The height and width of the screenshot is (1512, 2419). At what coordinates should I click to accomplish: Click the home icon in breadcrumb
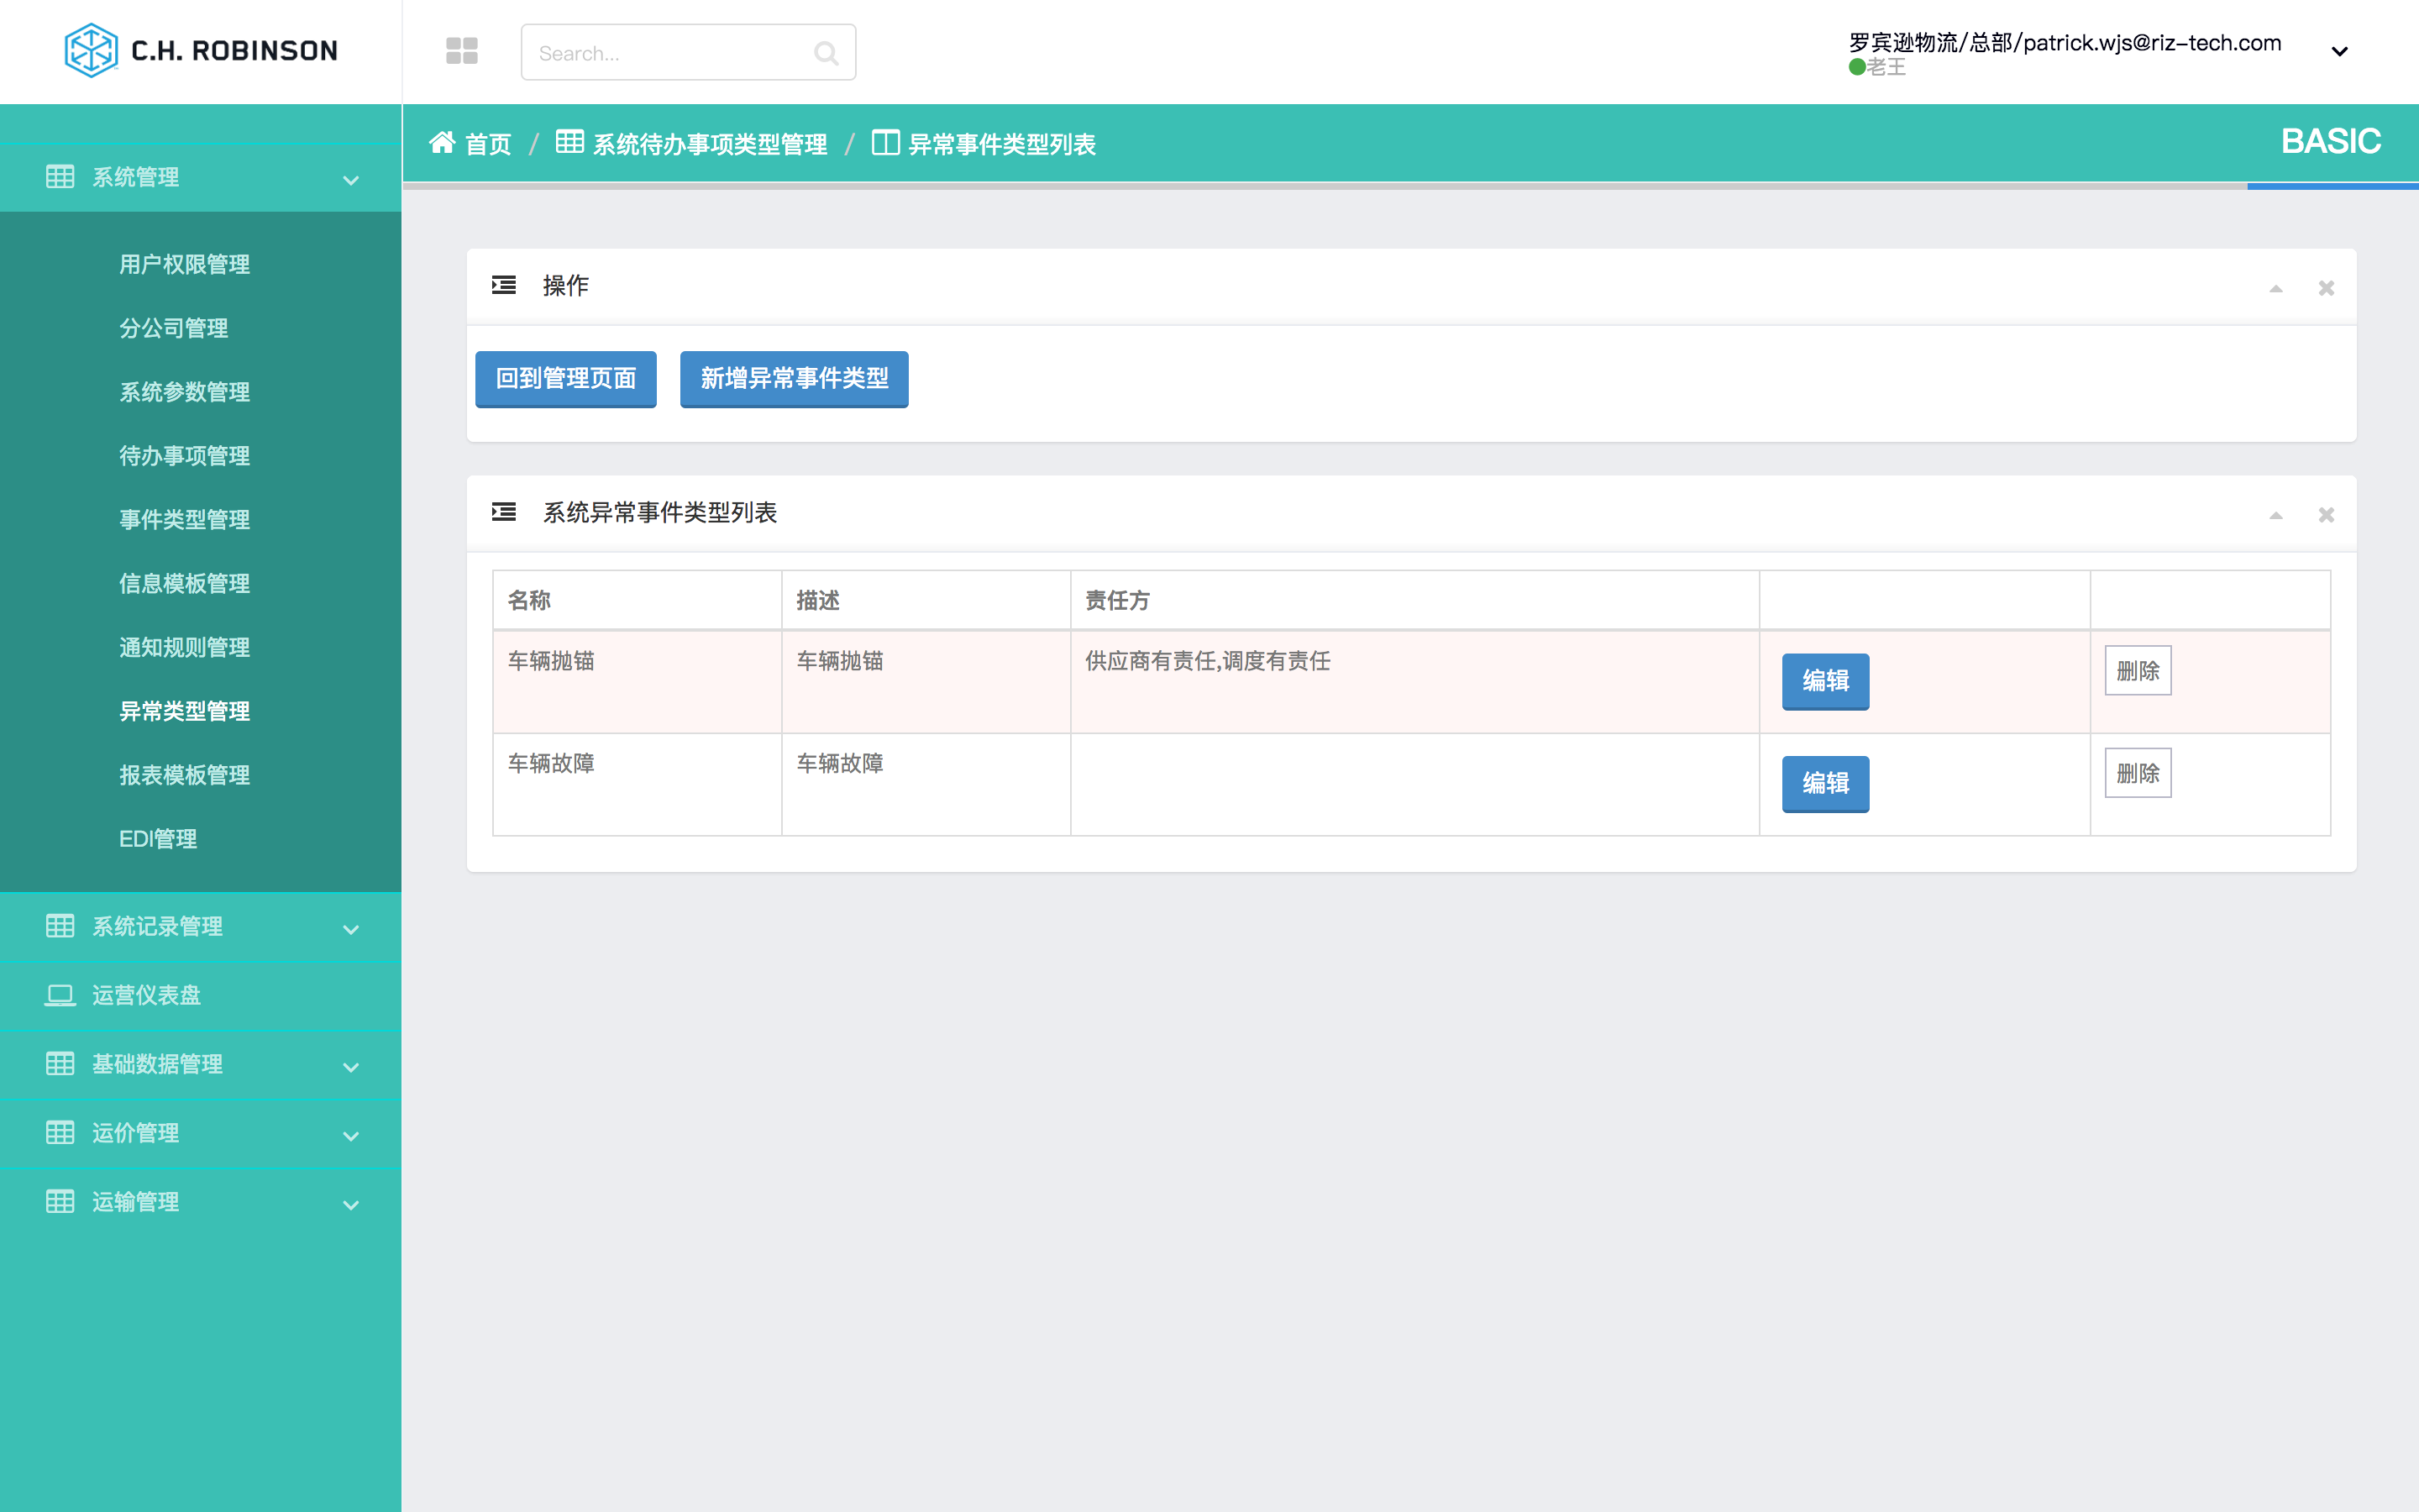(442, 143)
